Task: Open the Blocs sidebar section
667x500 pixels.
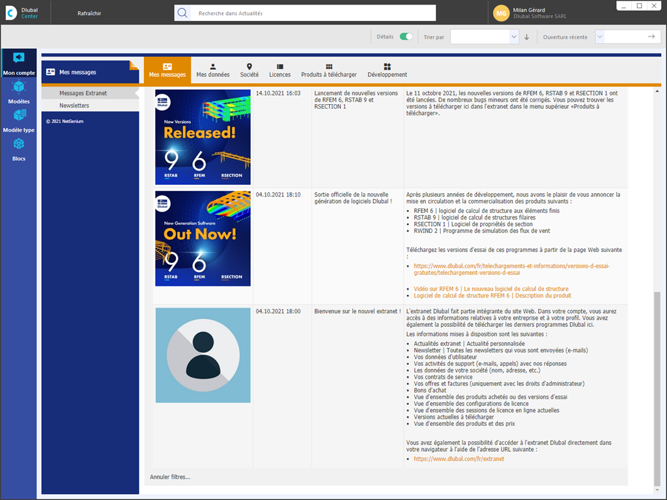Action: (x=19, y=149)
